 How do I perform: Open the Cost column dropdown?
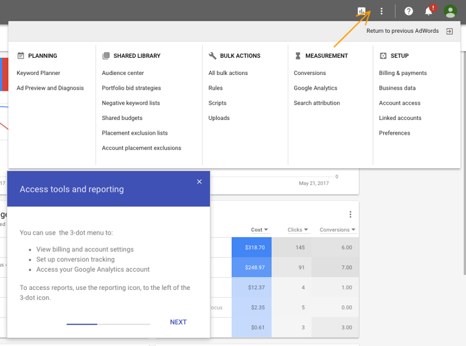259,230
